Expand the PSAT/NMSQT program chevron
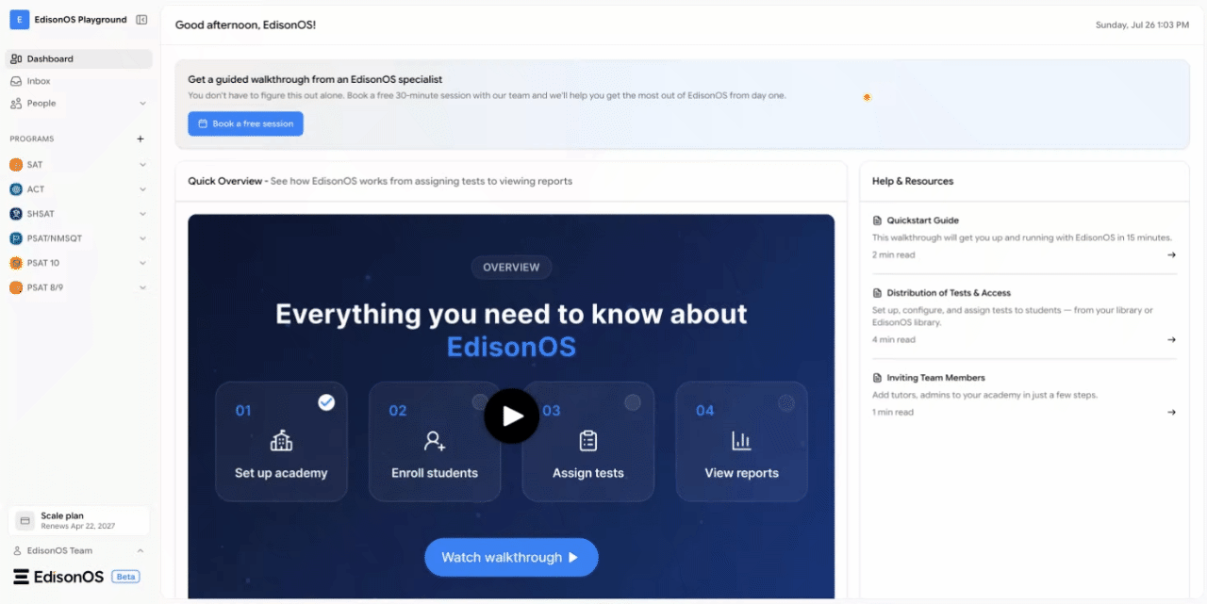This screenshot has height=604, width=1207. 142,238
